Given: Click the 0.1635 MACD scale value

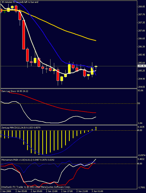Looking at the screenshot, I should [x=141, y=127].
